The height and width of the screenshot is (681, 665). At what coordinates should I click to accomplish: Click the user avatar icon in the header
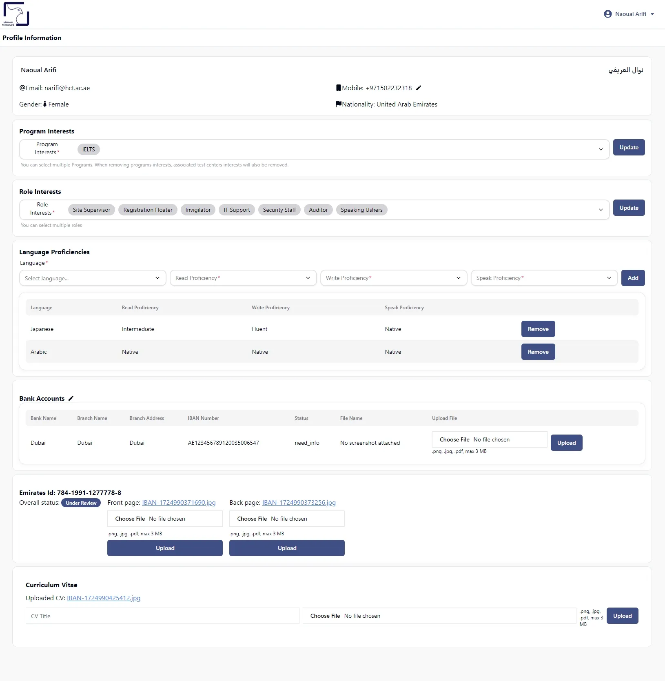point(607,13)
